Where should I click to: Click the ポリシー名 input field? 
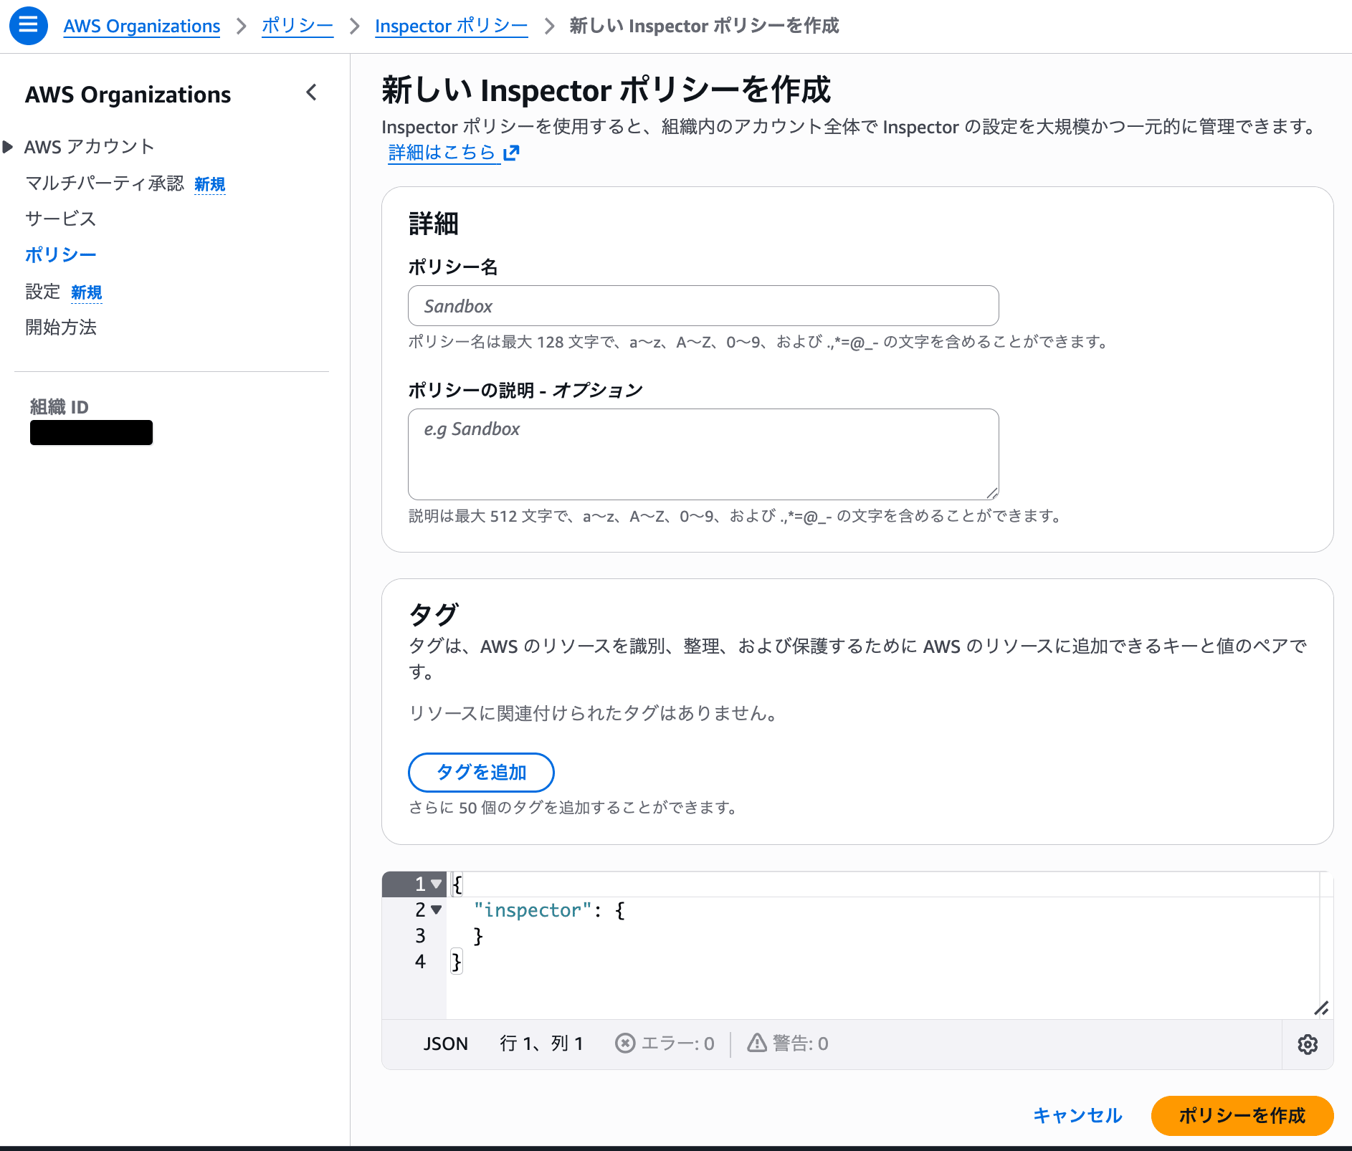click(703, 306)
